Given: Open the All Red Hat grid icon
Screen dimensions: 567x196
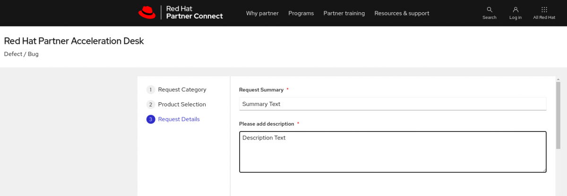Looking at the screenshot, I should [544, 9].
